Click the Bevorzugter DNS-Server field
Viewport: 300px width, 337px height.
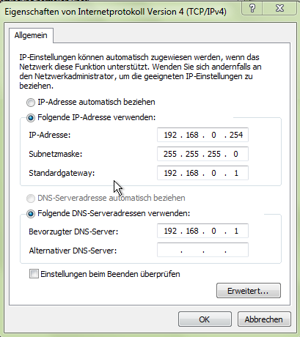tap(202, 231)
